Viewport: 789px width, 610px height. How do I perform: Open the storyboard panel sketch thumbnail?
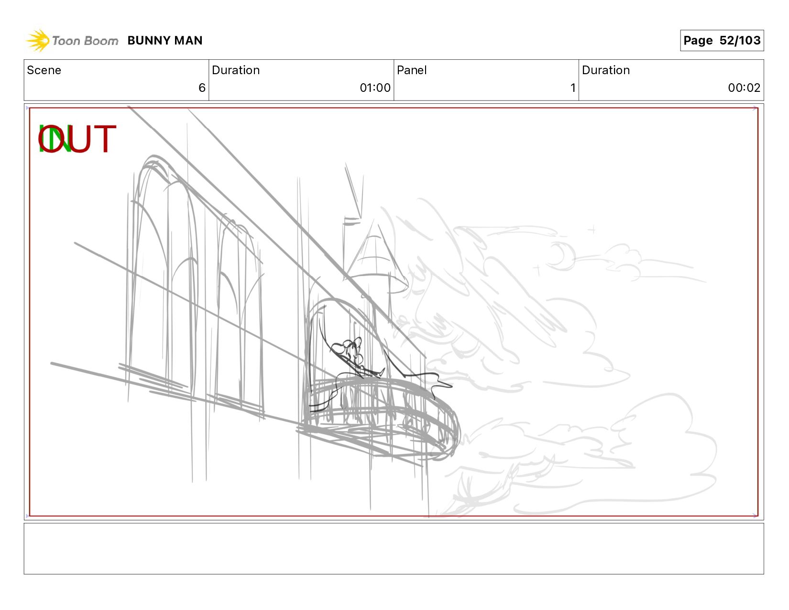tap(394, 312)
